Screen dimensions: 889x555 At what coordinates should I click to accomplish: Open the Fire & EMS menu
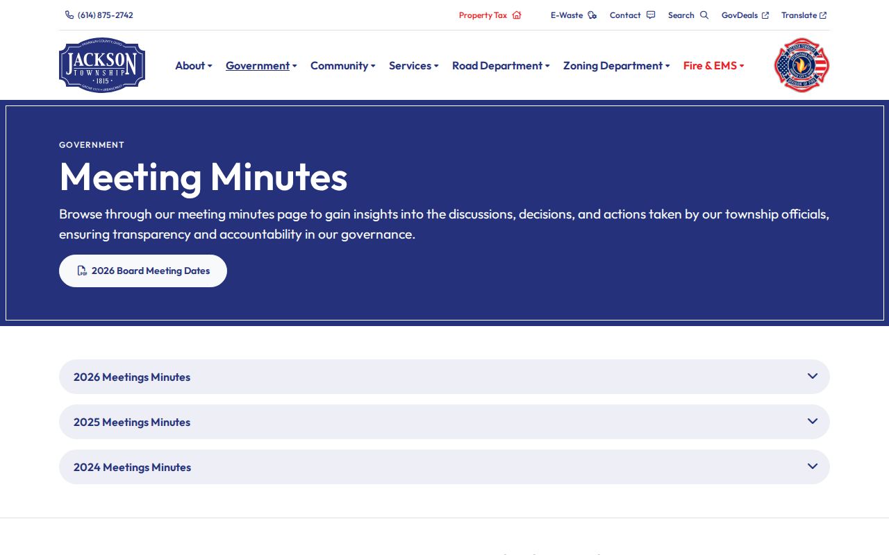[x=714, y=65]
